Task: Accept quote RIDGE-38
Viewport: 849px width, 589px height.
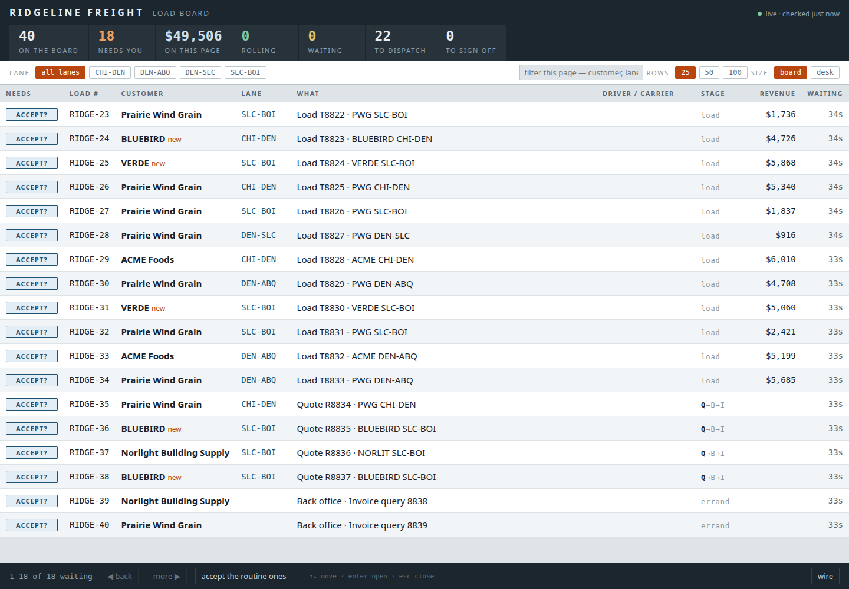Action: click(x=32, y=477)
